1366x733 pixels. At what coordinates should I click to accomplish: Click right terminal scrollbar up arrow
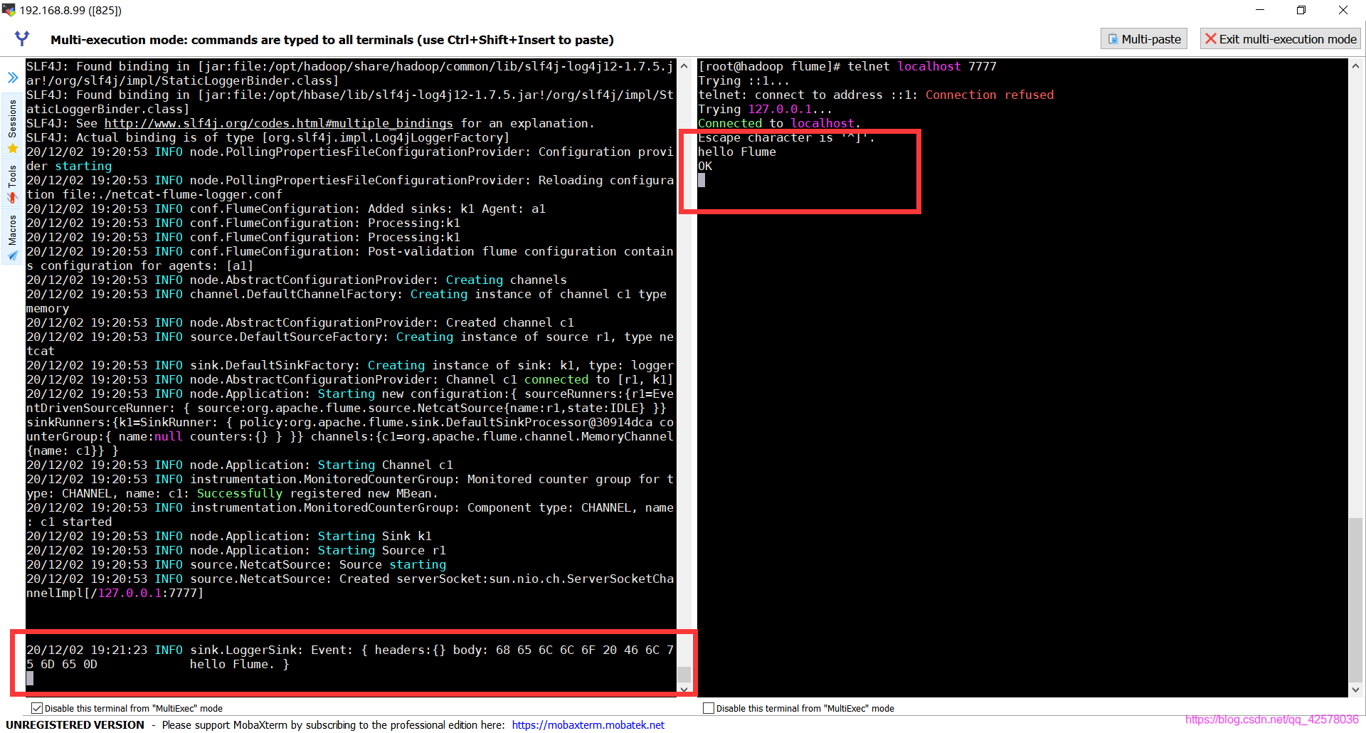pos(1355,66)
